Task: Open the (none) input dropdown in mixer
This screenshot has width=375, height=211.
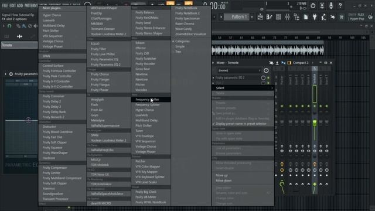Action: [x=239, y=70]
